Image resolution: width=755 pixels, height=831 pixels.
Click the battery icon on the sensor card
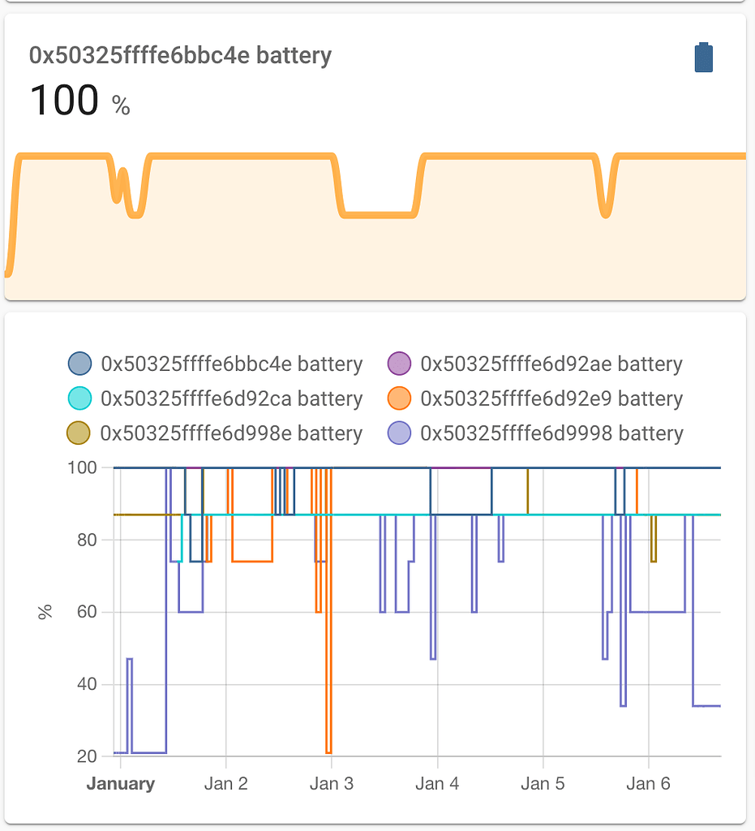click(702, 58)
